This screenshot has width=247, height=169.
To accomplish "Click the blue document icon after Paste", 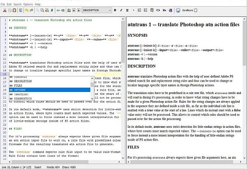I will coord(21,10).
